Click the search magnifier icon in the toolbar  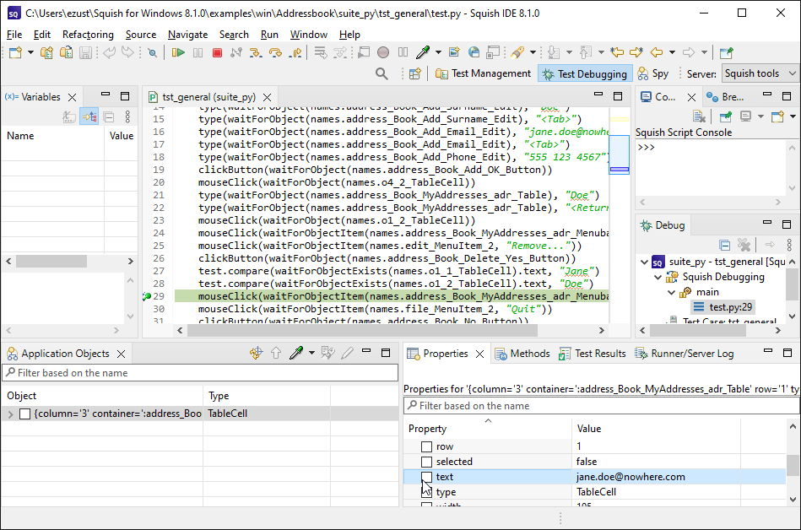382,73
